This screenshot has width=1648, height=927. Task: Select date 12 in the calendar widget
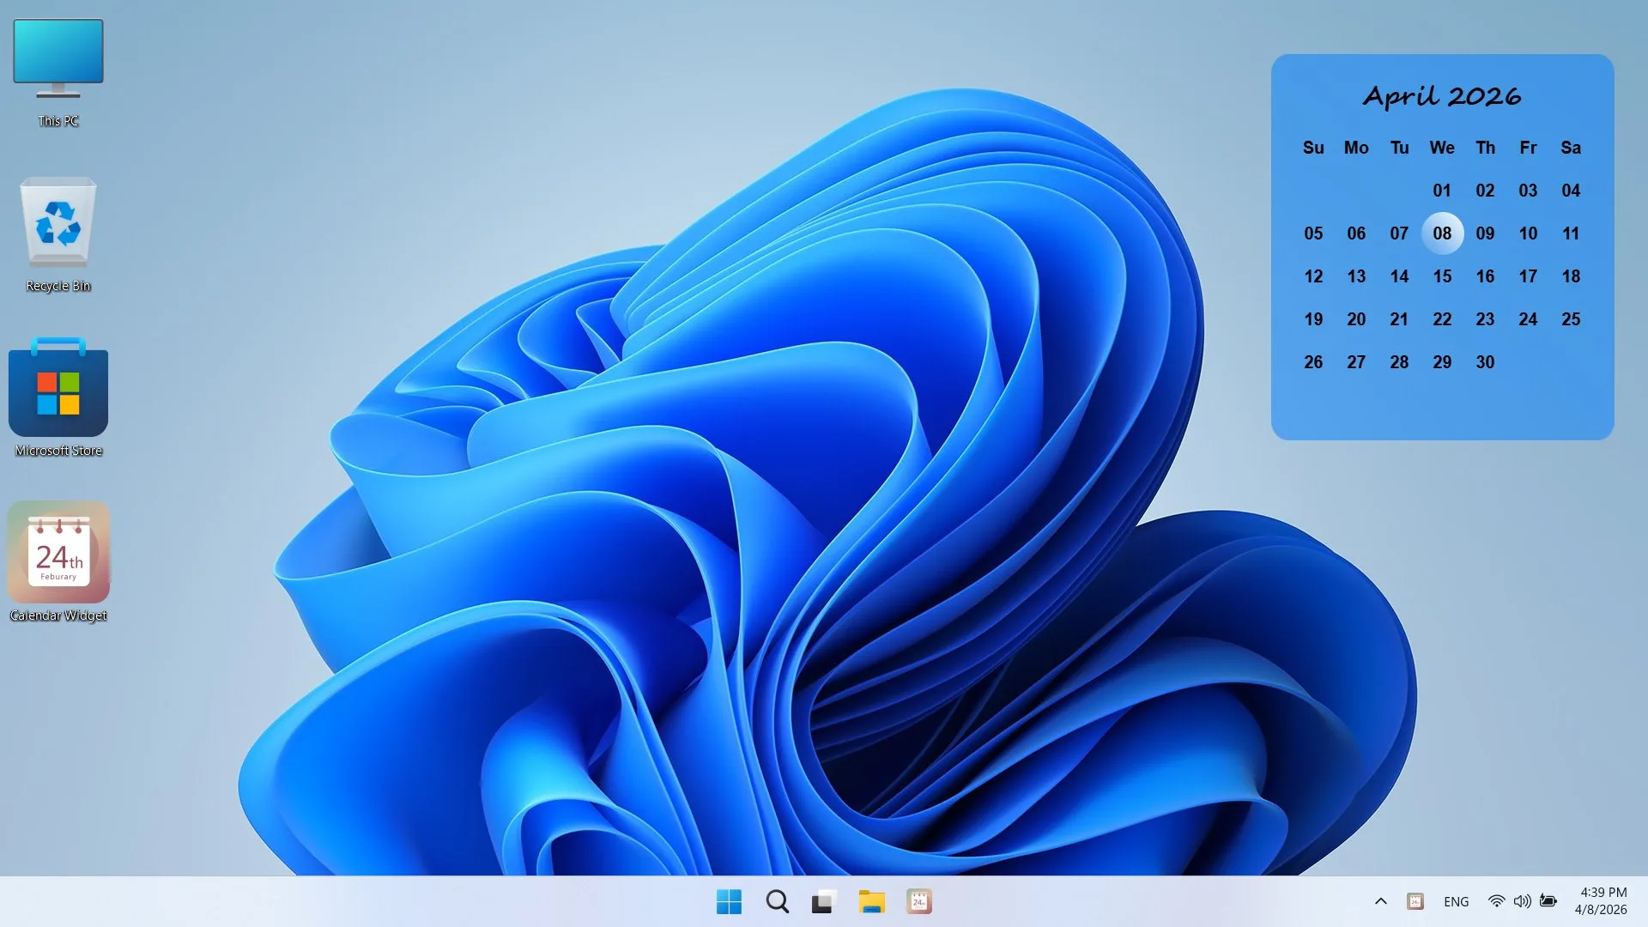tap(1313, 276)
